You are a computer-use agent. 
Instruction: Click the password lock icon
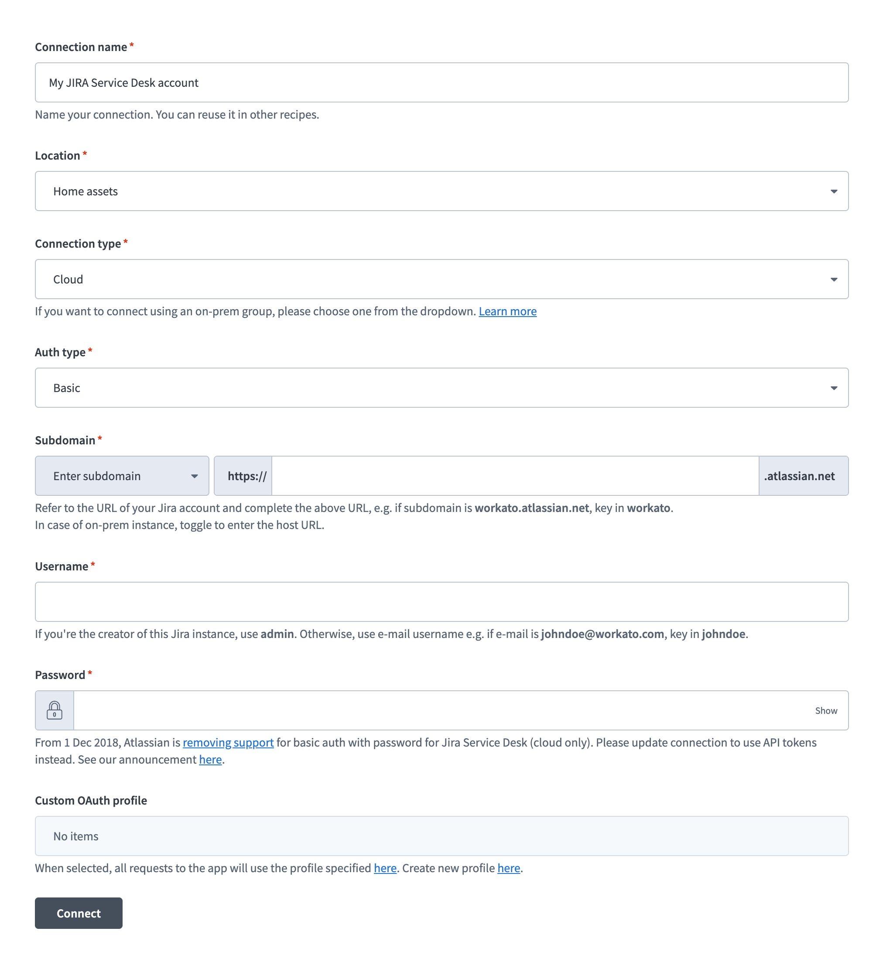pyautogui.click(x=54, y=710)
